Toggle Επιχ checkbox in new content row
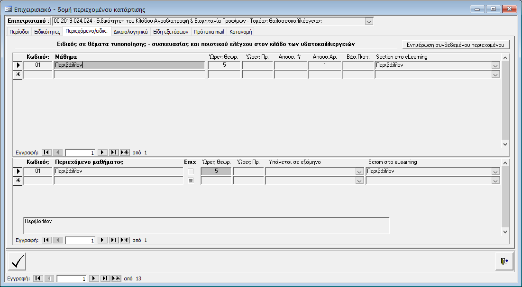The width and height of the screenshot is (522, 287). point(191,180)
